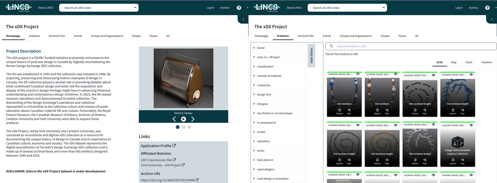The height and width of the screenshot is (183, 497).
Task: Click Explore on orange-beaded Dot necklace card
Action: pos(377,111)
